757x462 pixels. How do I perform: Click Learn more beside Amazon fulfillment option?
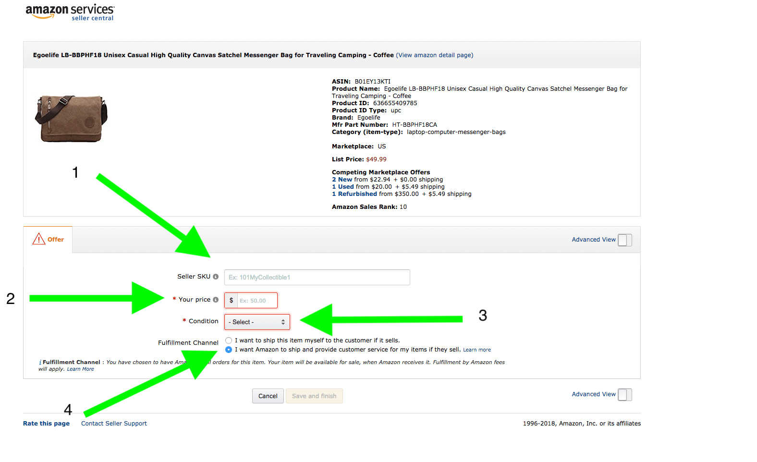coord(477,350)
